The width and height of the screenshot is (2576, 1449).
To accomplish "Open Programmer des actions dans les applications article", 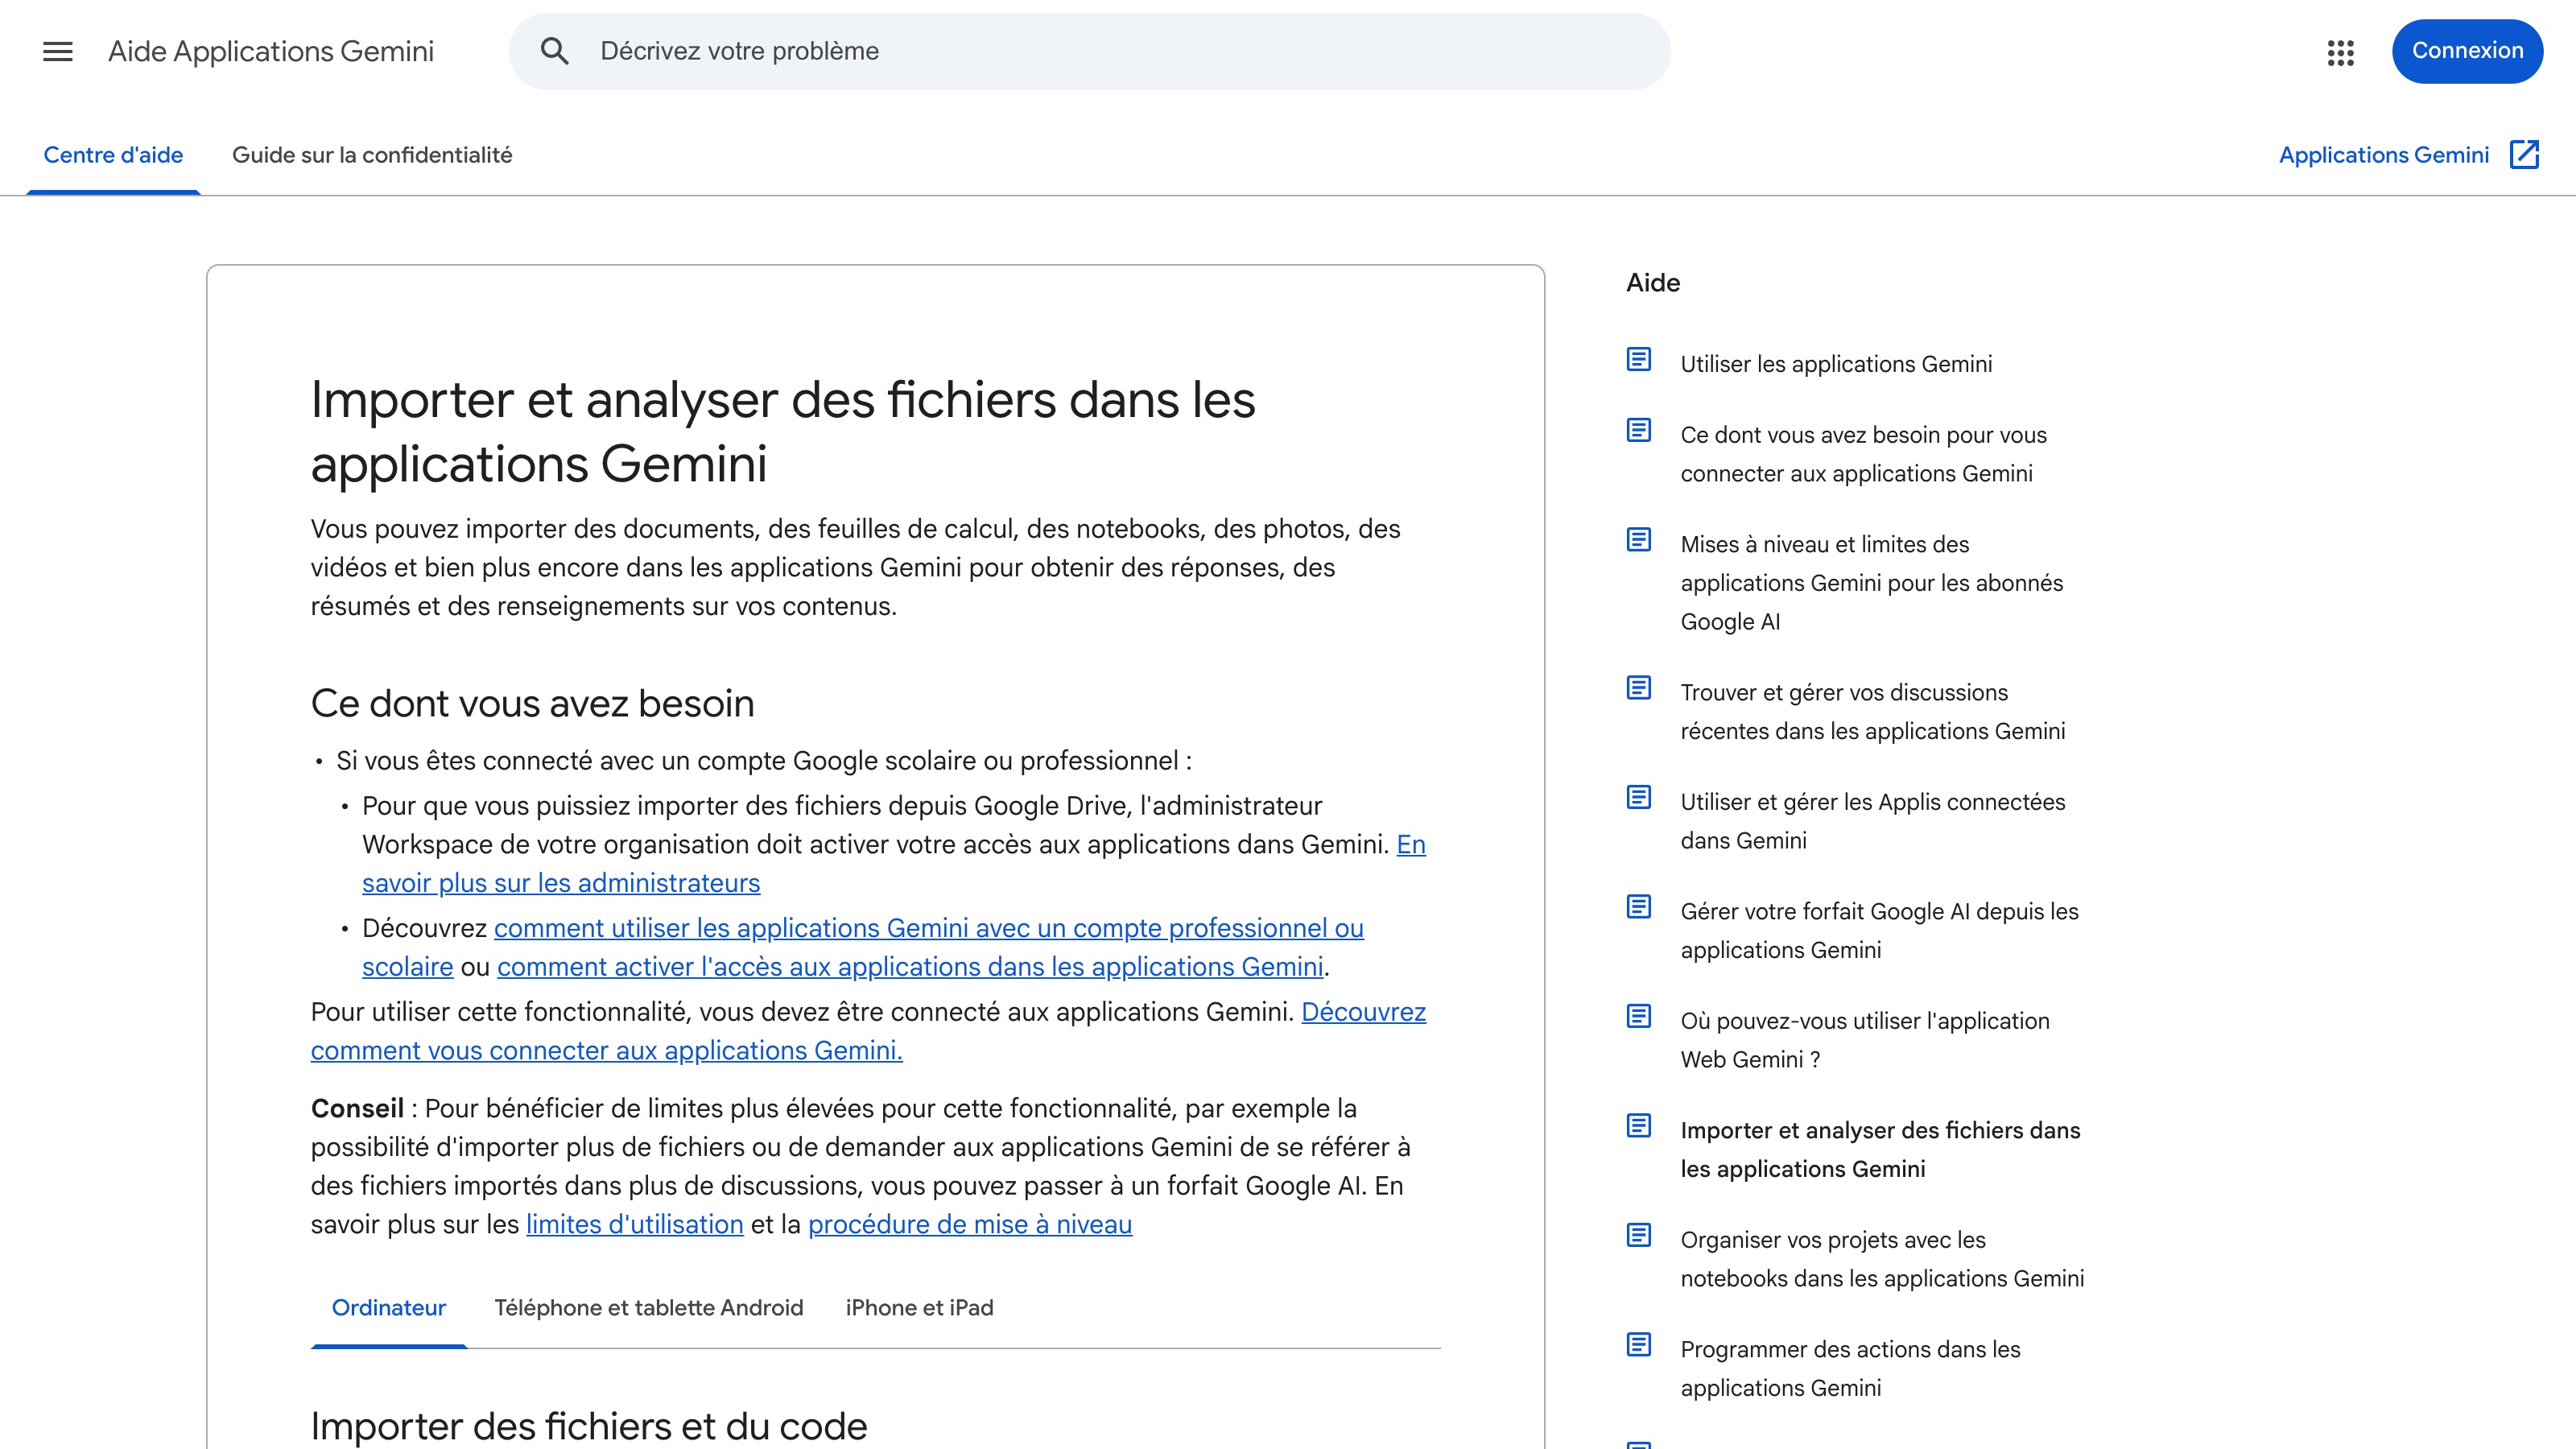I will pos(1850,1369).
